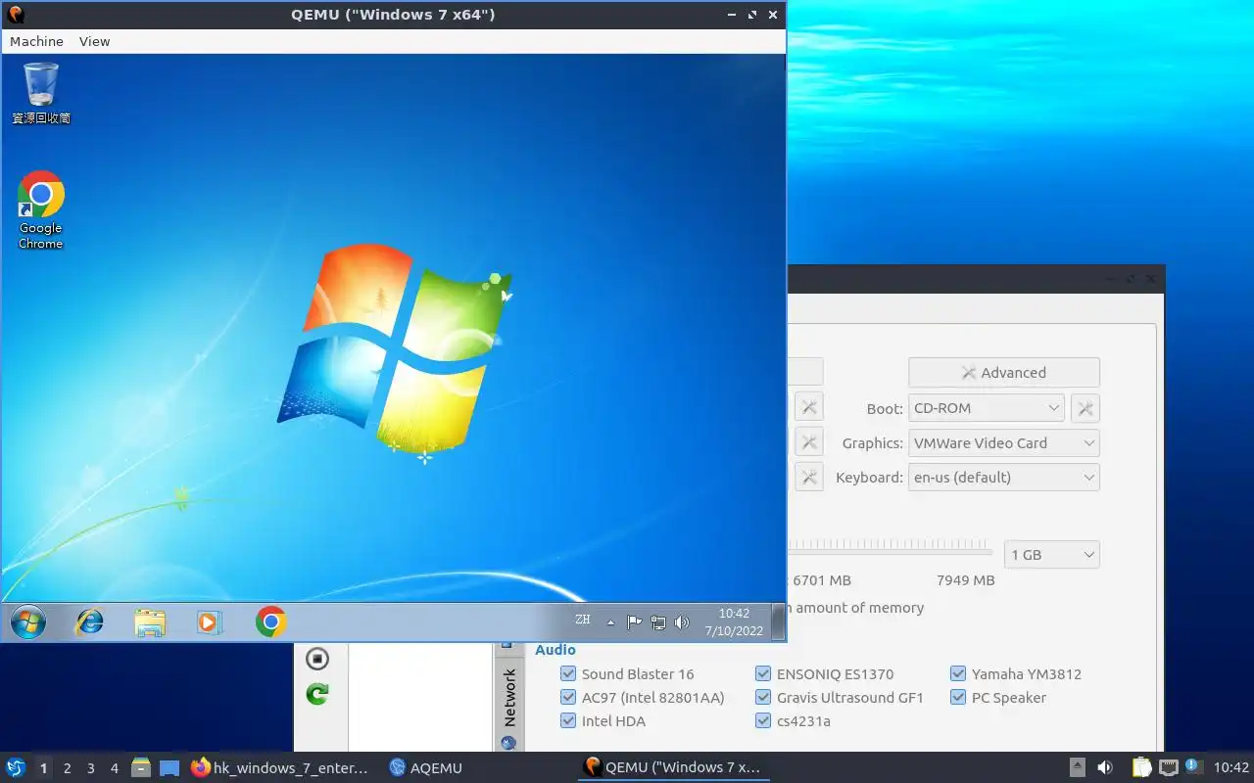The image size is (1254, 783).
Task: Click the stop VM icon in AQEMU
Action: 316,658
